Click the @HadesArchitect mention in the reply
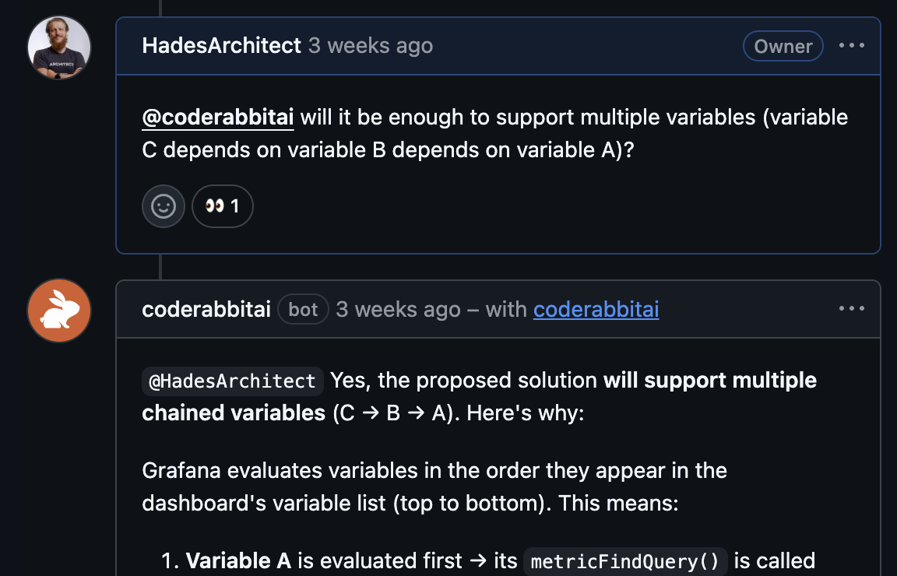 (x=232, y=381)
